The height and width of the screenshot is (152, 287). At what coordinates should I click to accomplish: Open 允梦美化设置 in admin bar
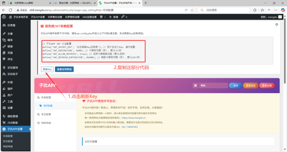coord(55,17)
